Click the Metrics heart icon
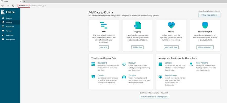The image size is (227, 103). (171, 25)
